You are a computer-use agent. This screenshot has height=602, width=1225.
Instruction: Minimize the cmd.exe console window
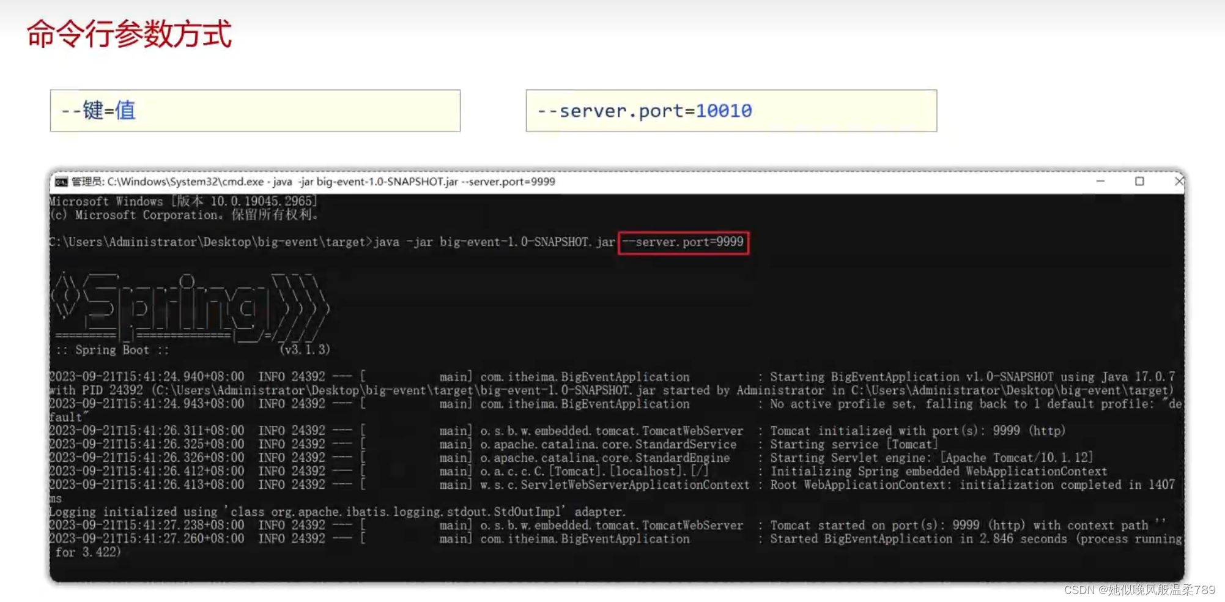tap(1100, 181)
